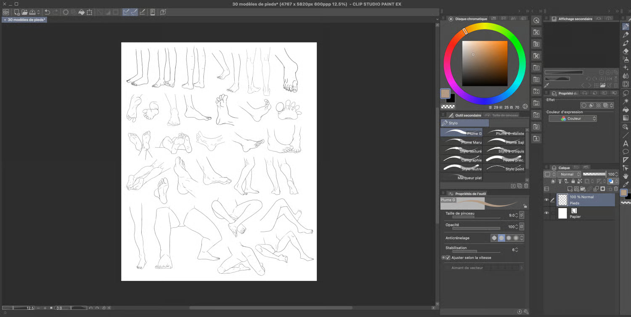Viewport: 631px width, 317px height.
Task: Click the Taille de pinceau value field
Action: click(511, 215)
